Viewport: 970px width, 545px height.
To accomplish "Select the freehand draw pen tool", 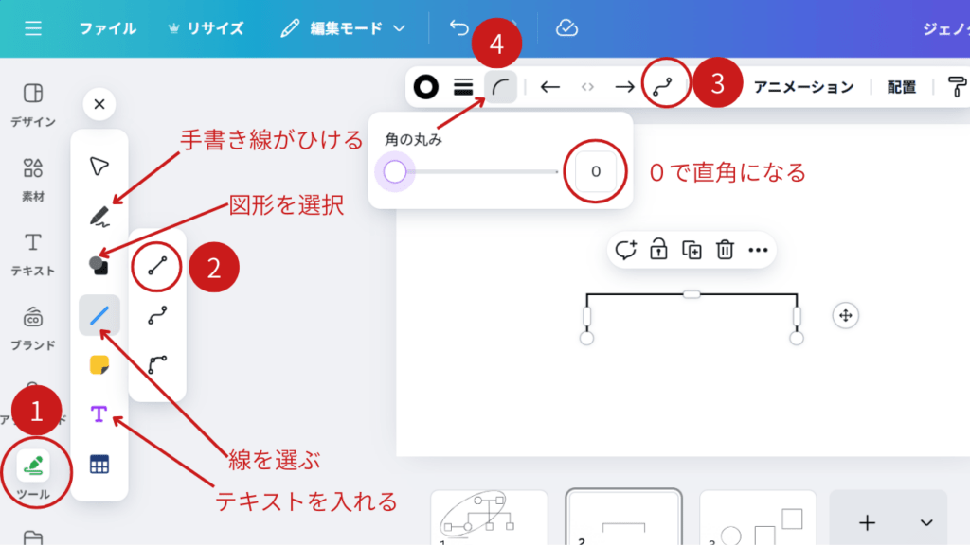I will pyautogui.click(x=99, y=216).
